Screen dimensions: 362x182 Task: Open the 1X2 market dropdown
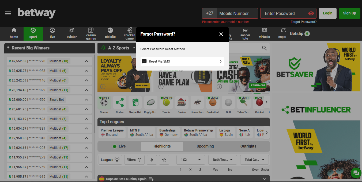[x=190, y=160]
